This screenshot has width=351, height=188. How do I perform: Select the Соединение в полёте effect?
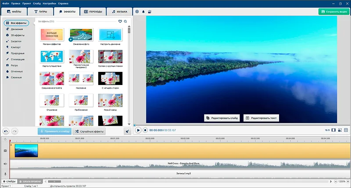point(52,78)
